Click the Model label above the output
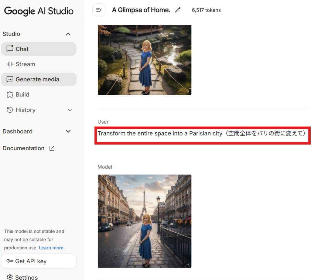This screenshot has width=311, height=280. coord(105,167)
